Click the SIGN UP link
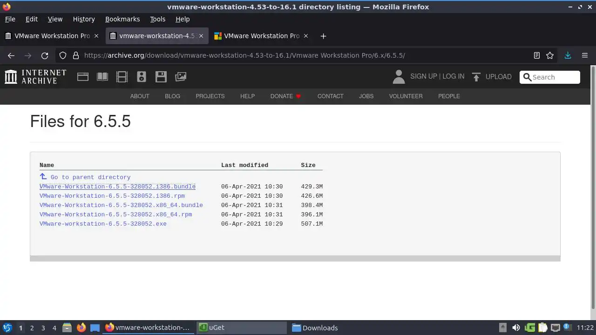The width and height of the screenshot is (596, 335). tap(424, 76)
